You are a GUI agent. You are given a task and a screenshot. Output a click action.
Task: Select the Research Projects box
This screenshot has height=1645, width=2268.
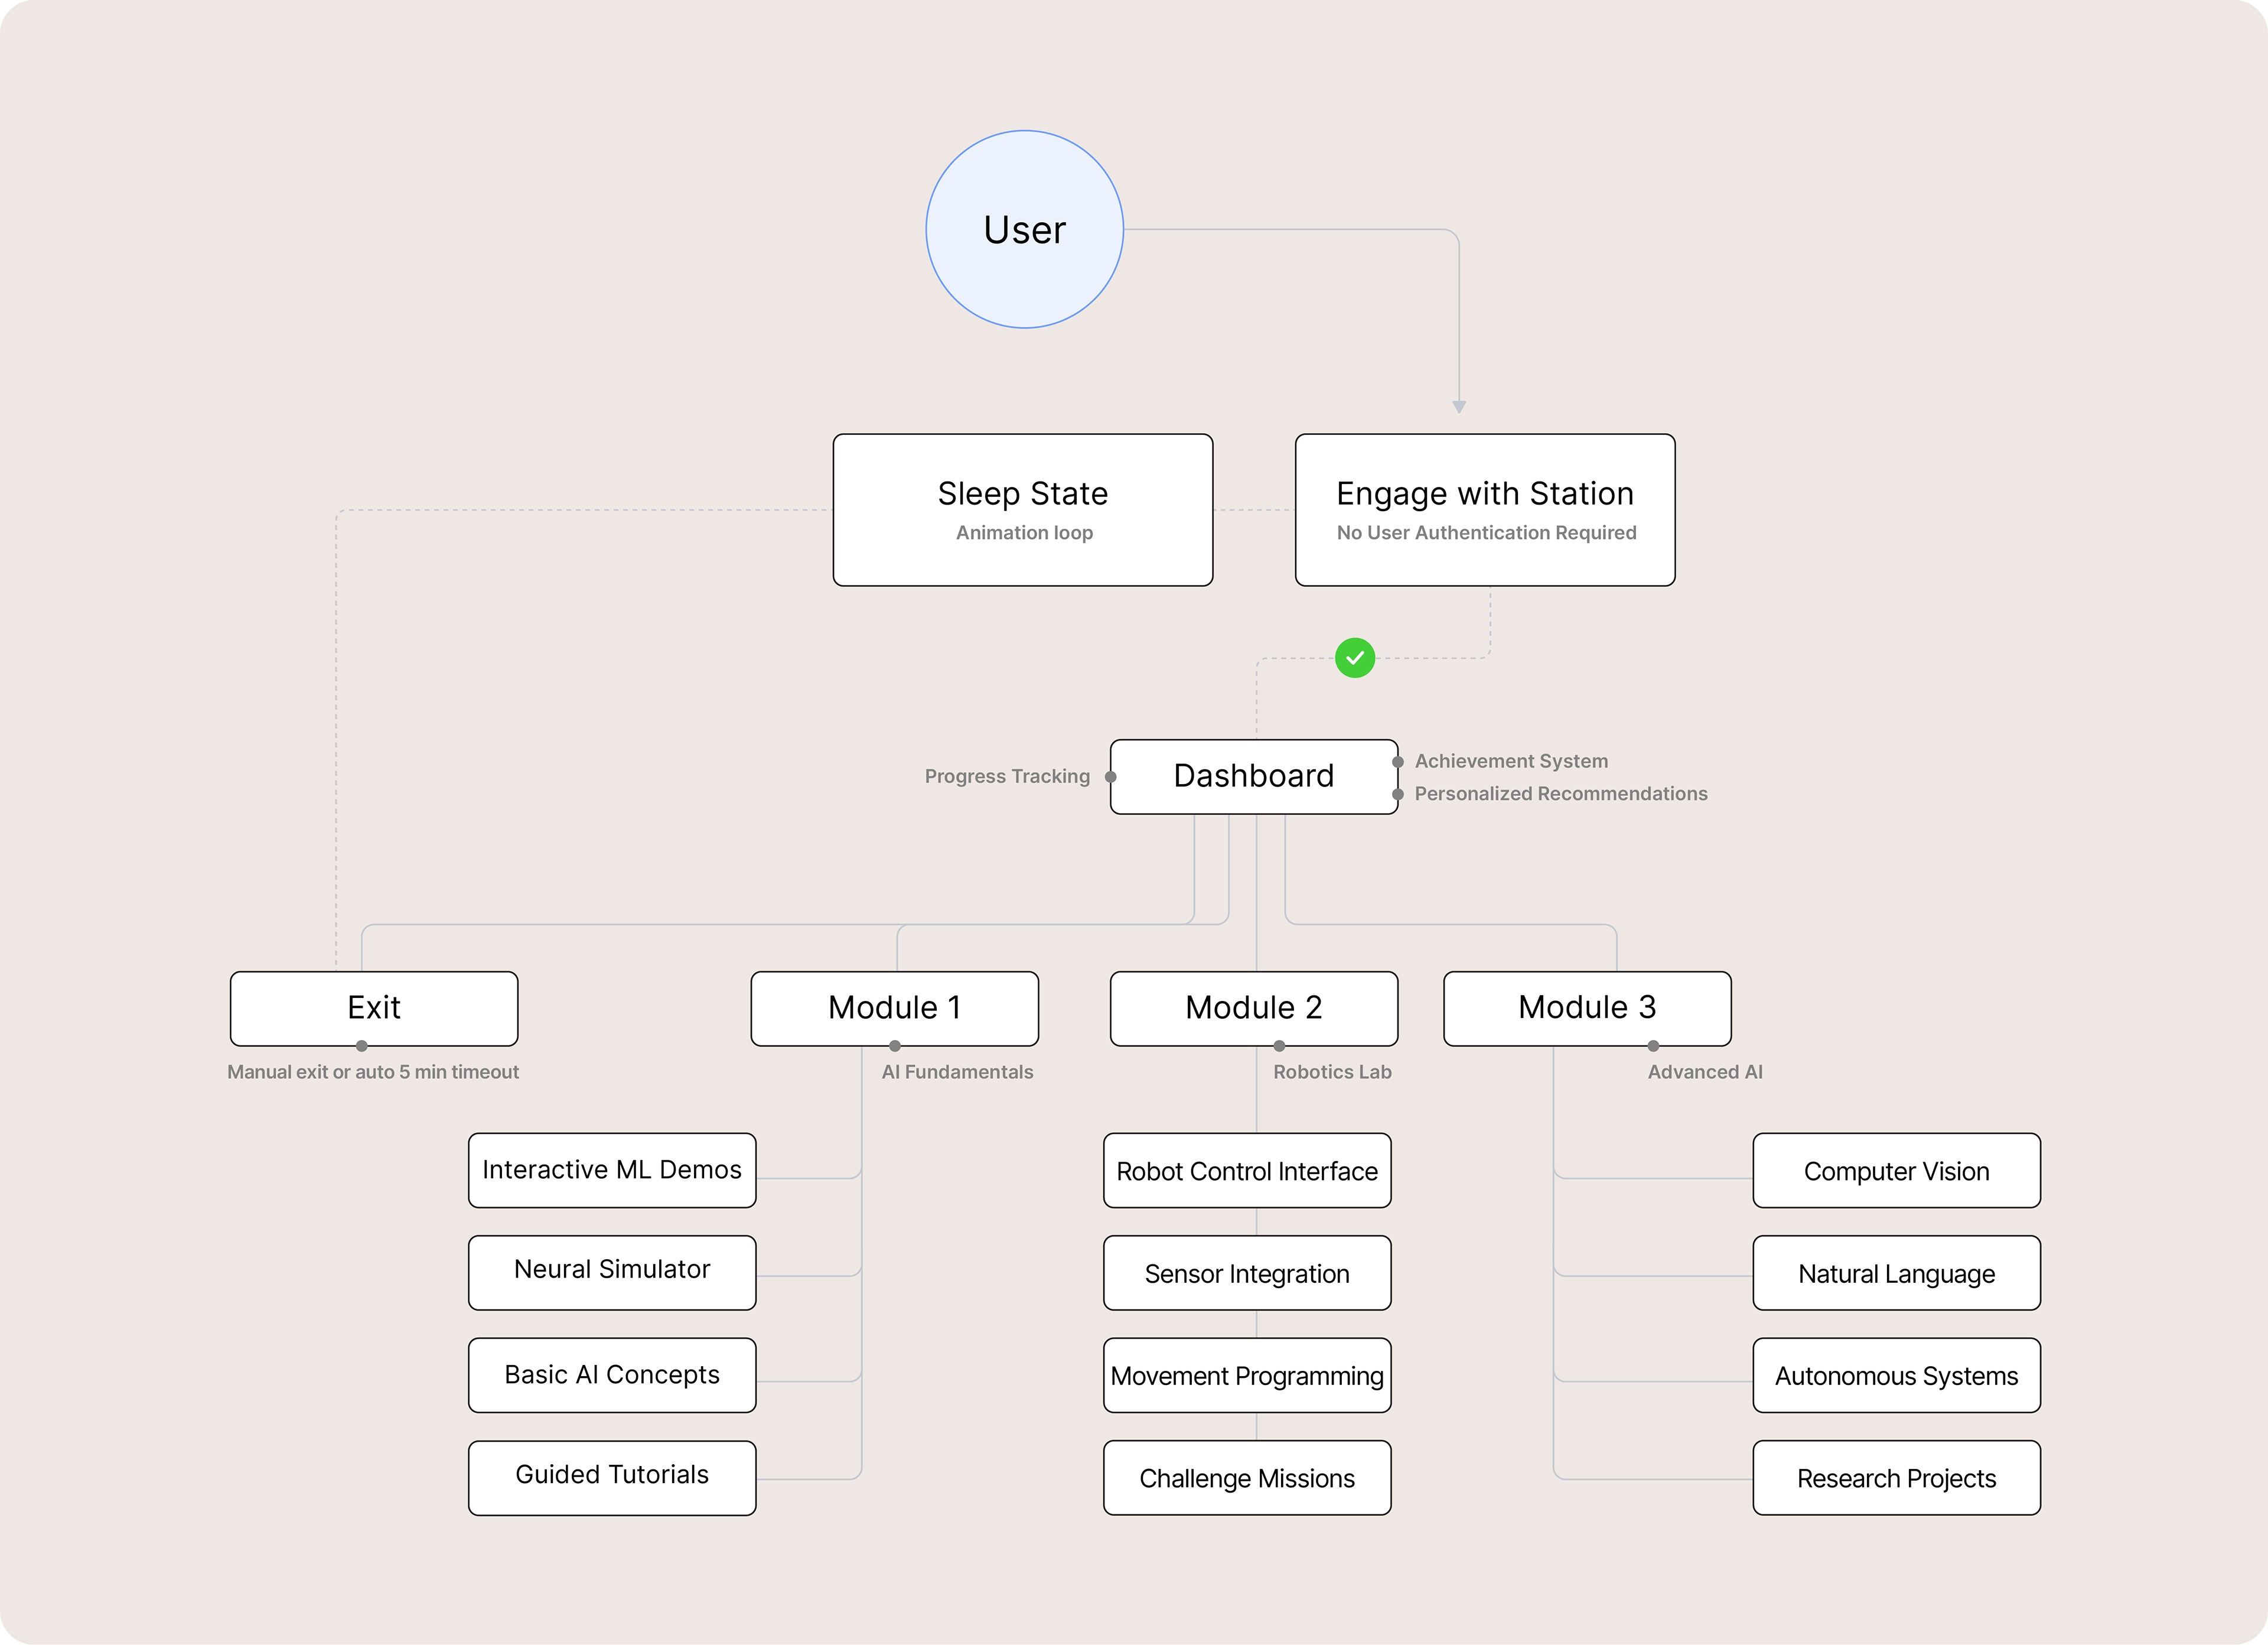[x=1896, y=1478]
